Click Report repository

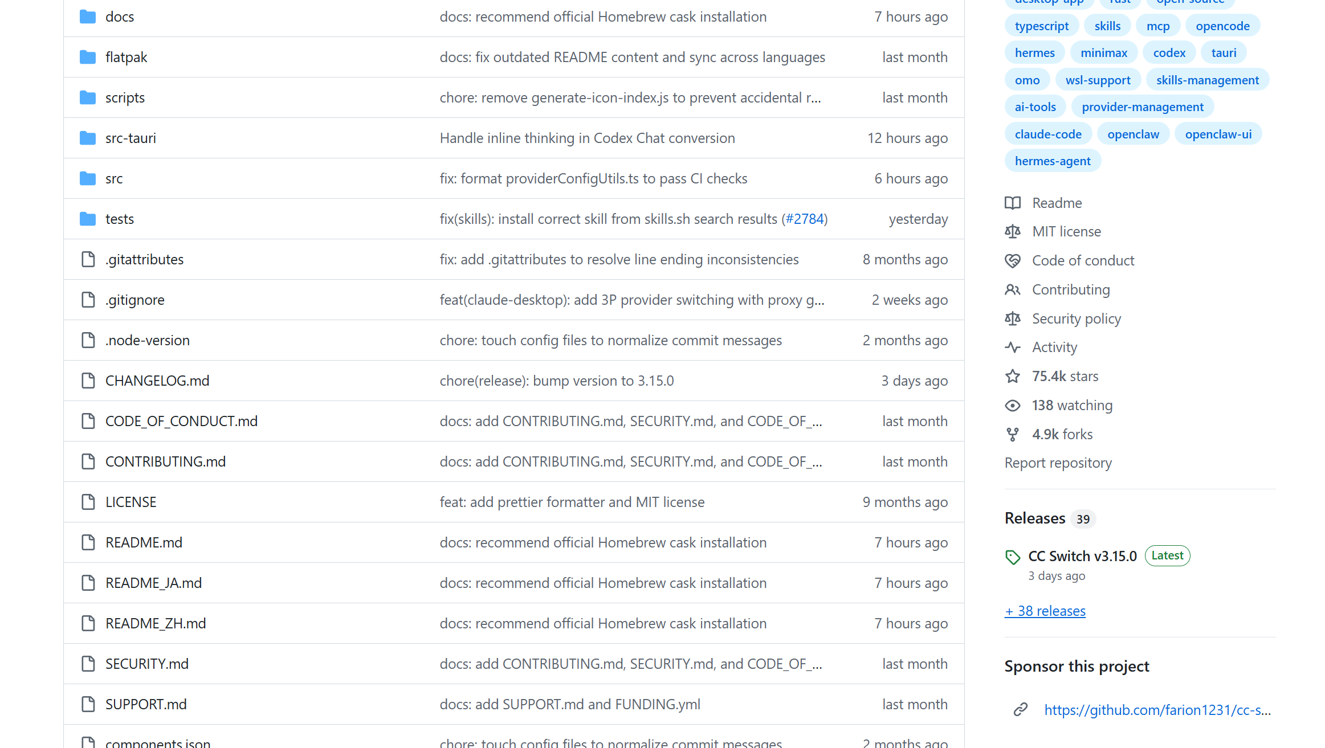click(1058, 463)
